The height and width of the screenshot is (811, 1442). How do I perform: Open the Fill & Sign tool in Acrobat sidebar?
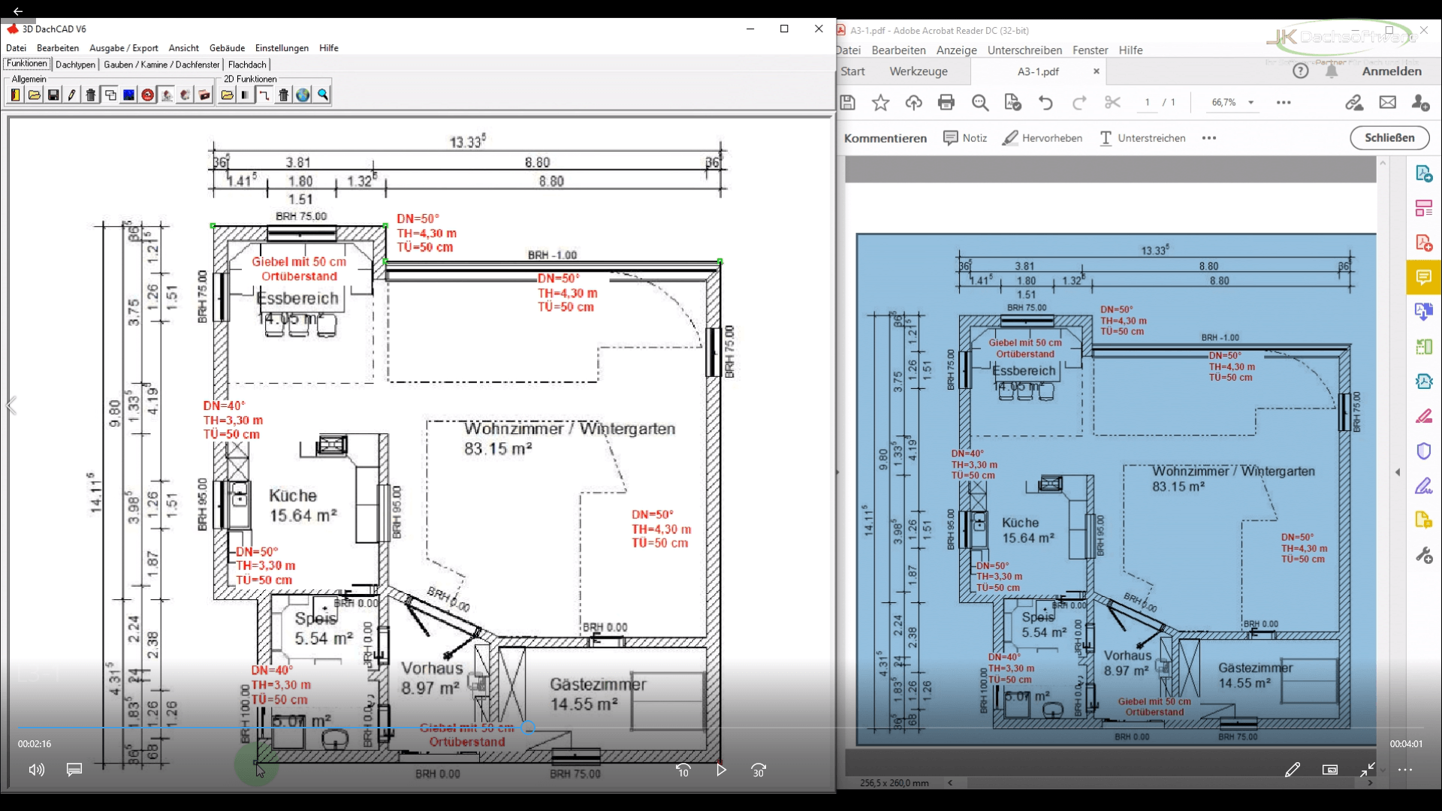[1425, 486]
